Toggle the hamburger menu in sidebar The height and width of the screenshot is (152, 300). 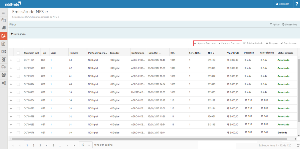[x=4, y=13]
